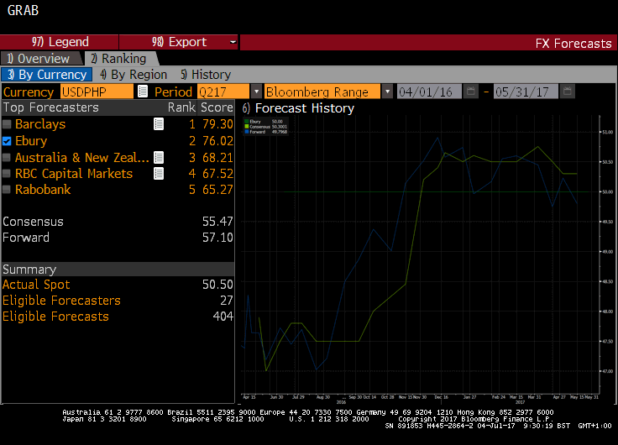Click the Ebury forecaster name
Screen dimensions: 618x445
31,141
